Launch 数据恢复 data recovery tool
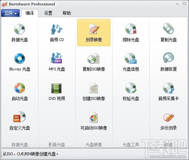Screen dimensions: 189x160 click(x=168, y=62)
